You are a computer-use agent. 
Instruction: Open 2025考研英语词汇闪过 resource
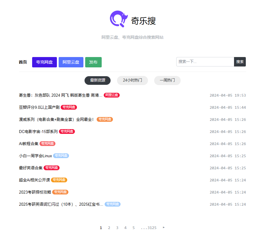coord(61,204)
